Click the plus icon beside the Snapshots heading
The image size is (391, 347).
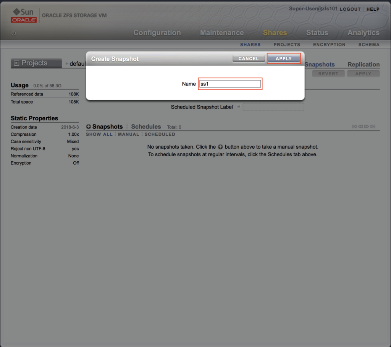tap(89, 126)
